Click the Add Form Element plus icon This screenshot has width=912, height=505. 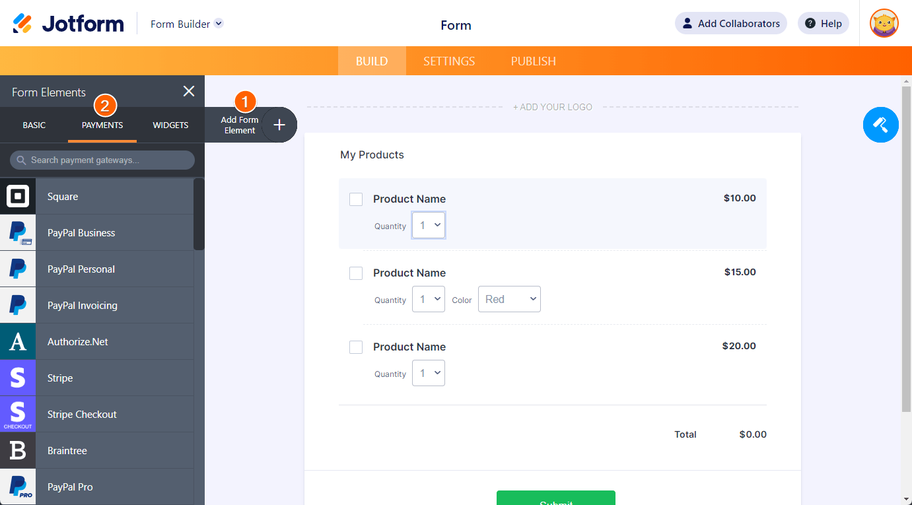(279, 125)
